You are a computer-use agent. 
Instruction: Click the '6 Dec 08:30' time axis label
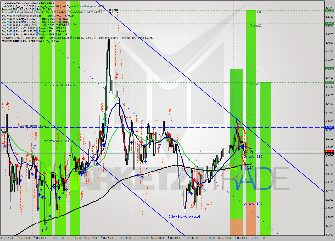tap(175, 238)
